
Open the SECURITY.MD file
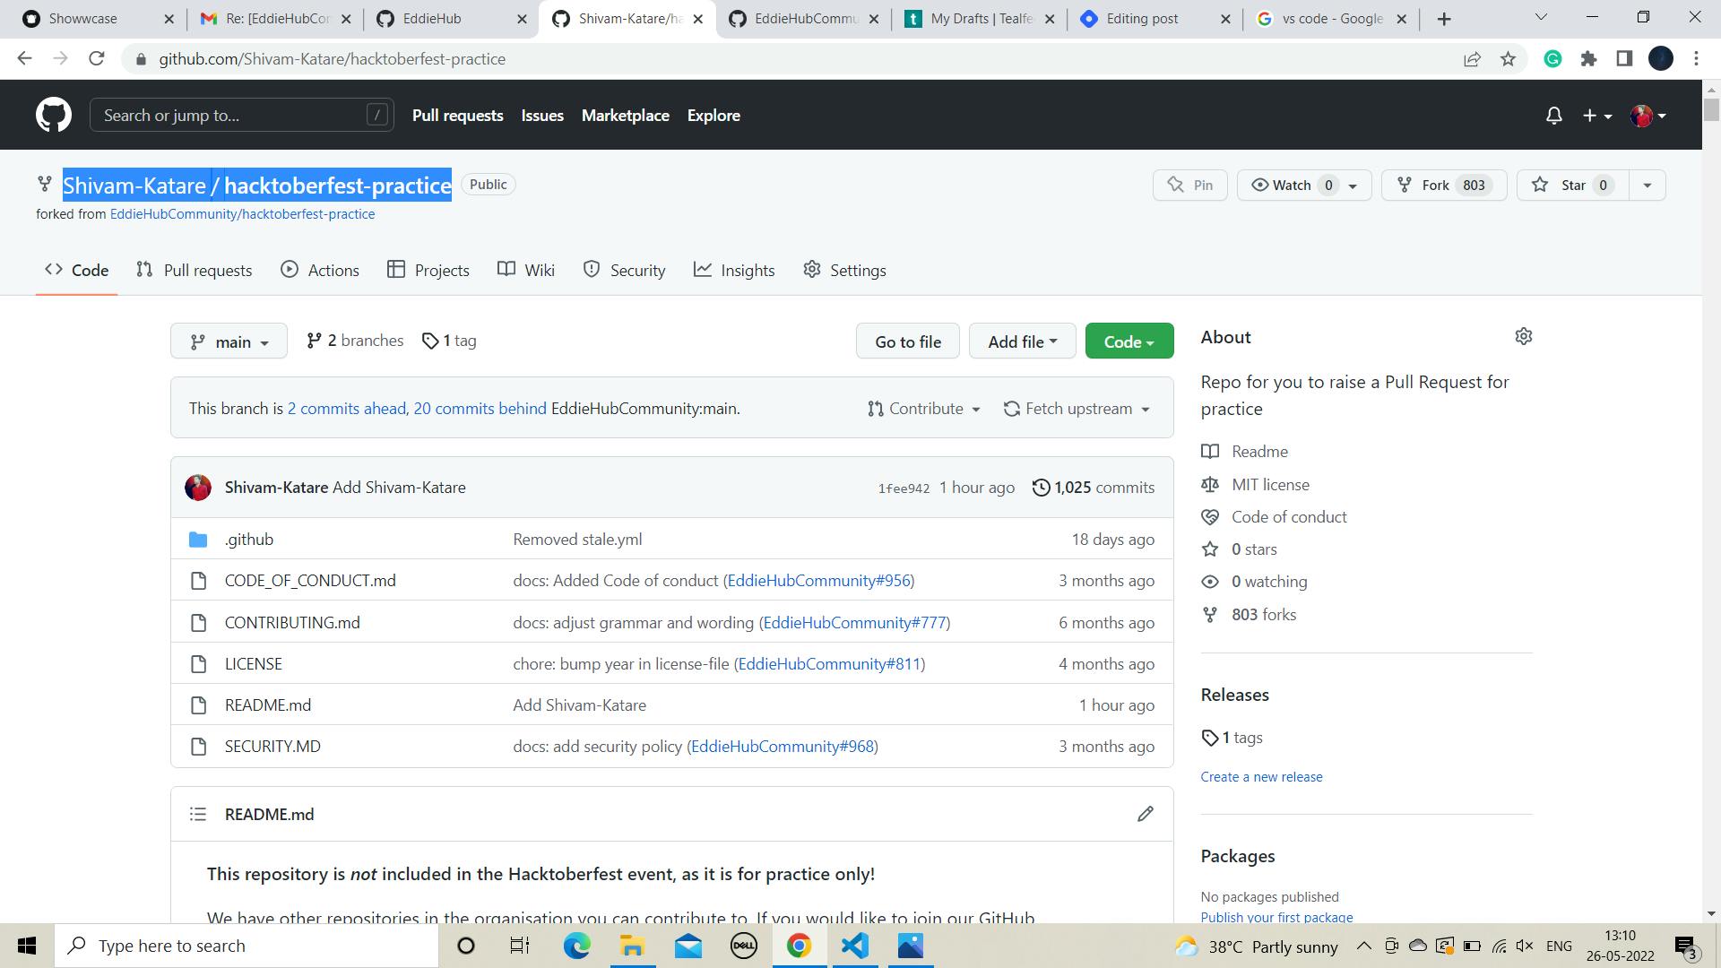(272, 747)
